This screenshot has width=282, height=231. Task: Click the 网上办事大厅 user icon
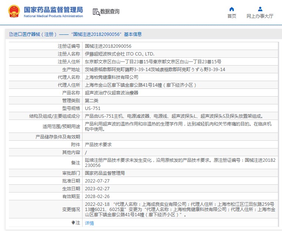(x=260, y=9)
